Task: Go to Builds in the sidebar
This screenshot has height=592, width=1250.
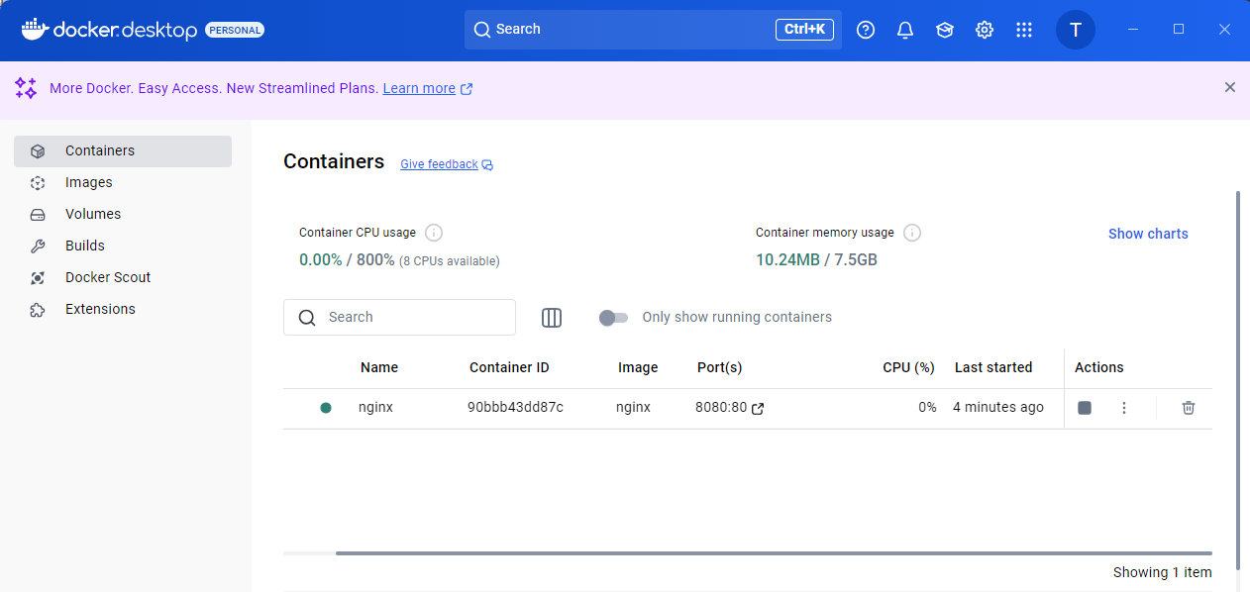Action: pos(123,247)
